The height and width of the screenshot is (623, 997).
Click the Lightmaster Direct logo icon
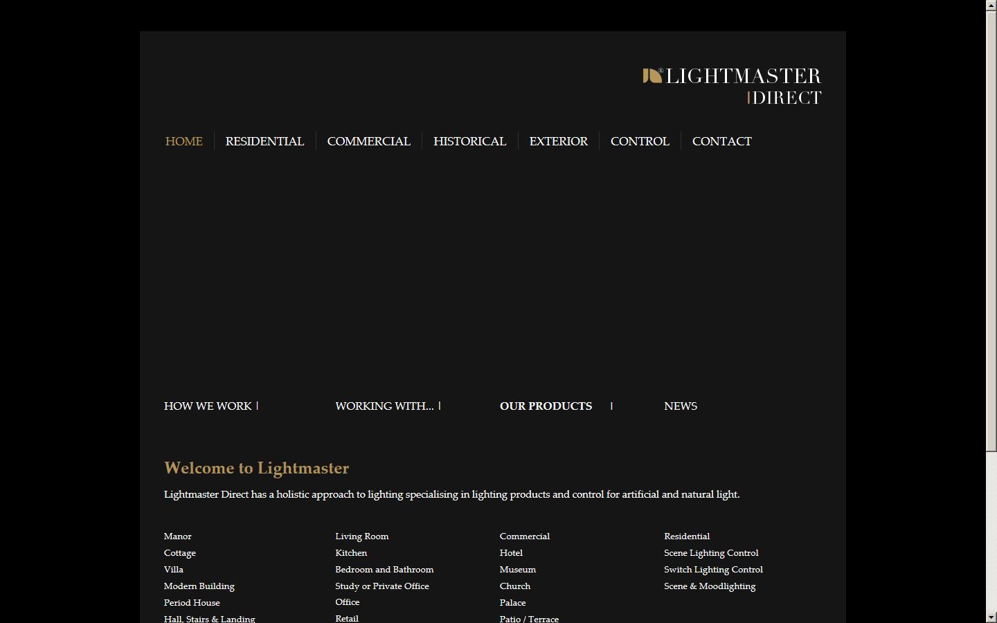click(649, 76)
